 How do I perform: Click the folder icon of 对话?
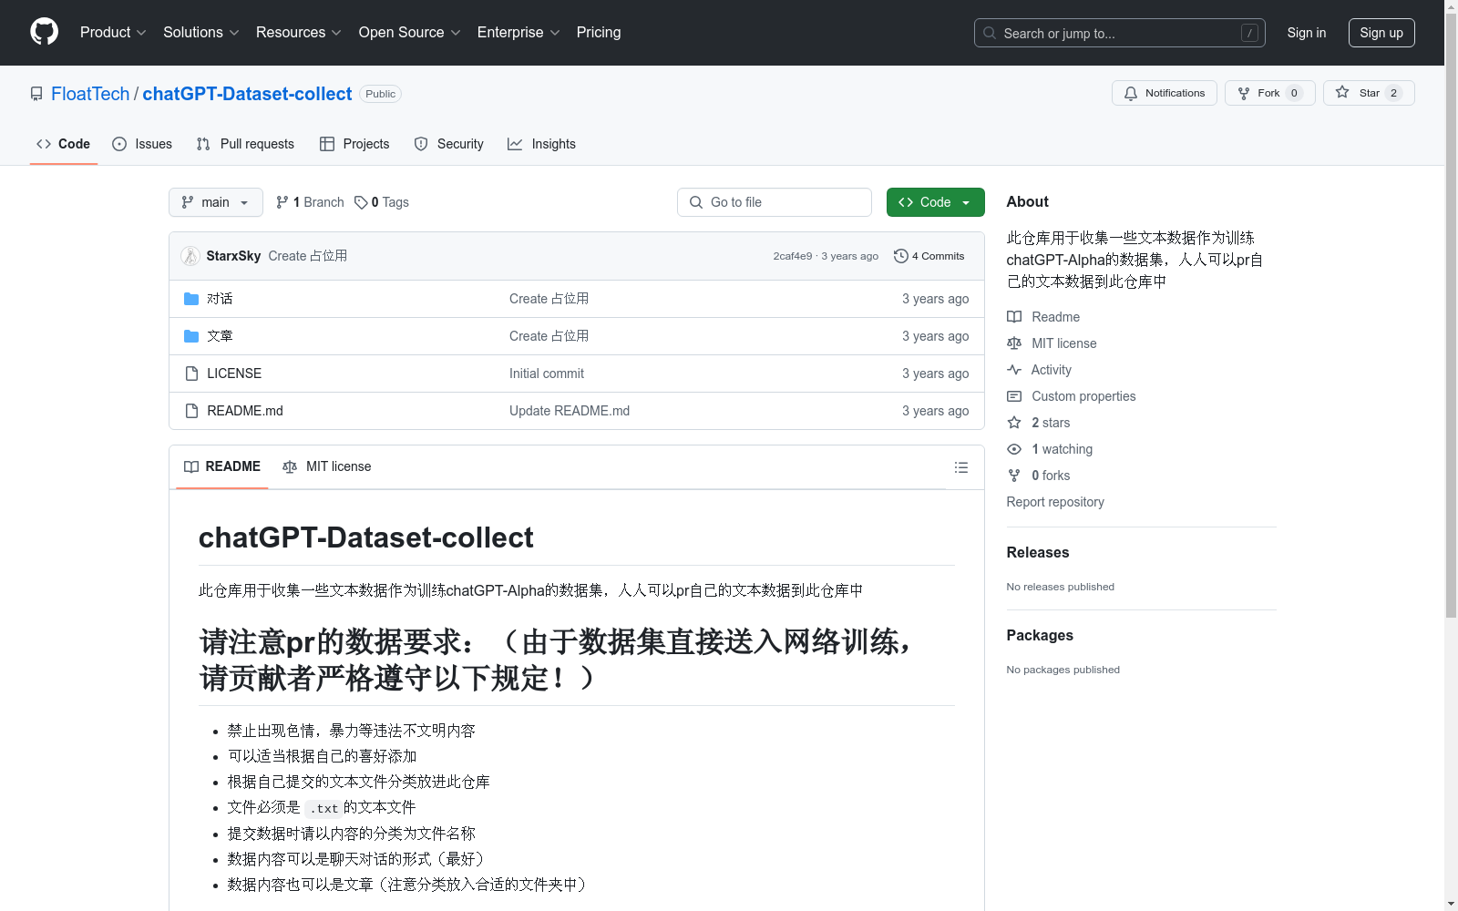pyautogui.click(x=191, y=299)
